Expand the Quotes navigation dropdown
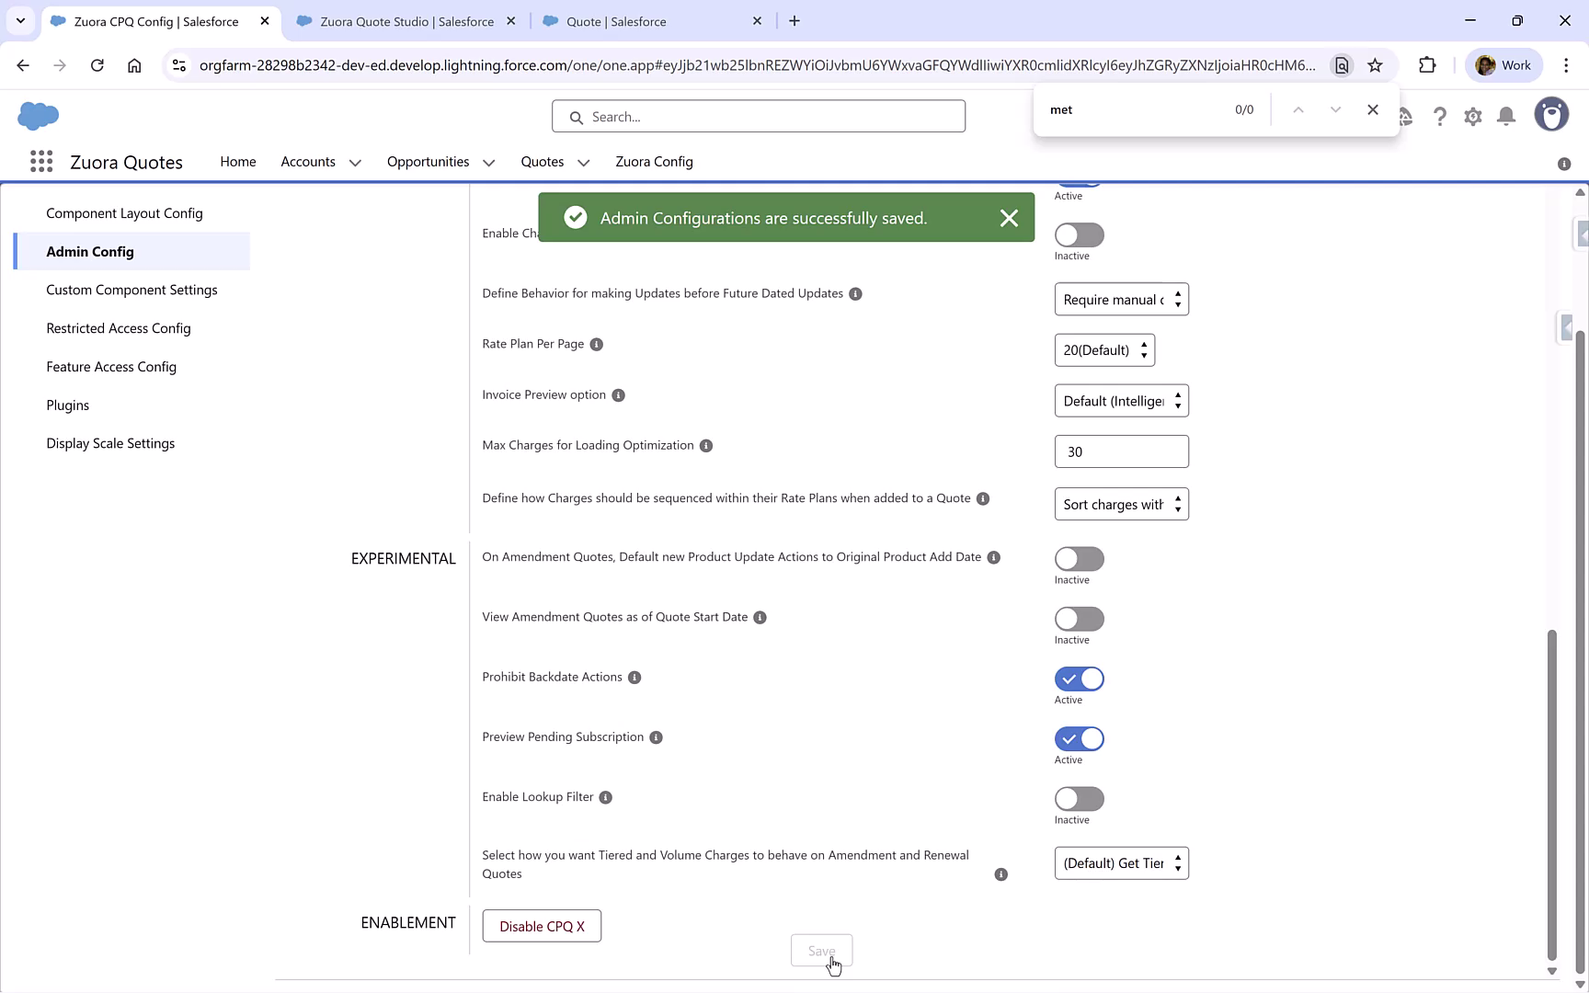 point(583,162)
